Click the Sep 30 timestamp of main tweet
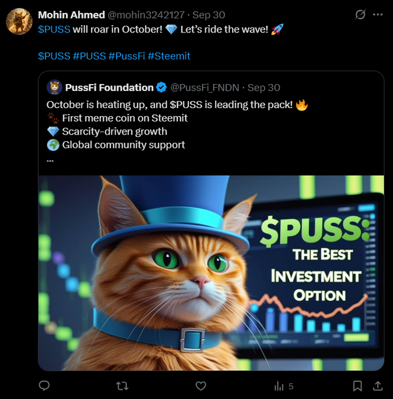Screen dimensions: 393x399 pyautogui.click(x=209, y=15)
